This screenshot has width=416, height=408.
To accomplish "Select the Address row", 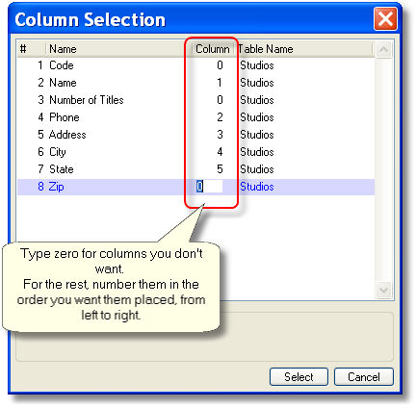I will pyautogui.click(x=195, y=135).
